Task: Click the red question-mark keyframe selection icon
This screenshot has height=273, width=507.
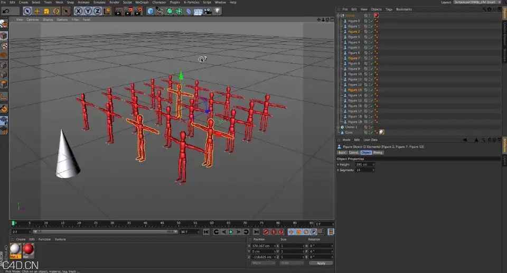Action: [281, 232]
